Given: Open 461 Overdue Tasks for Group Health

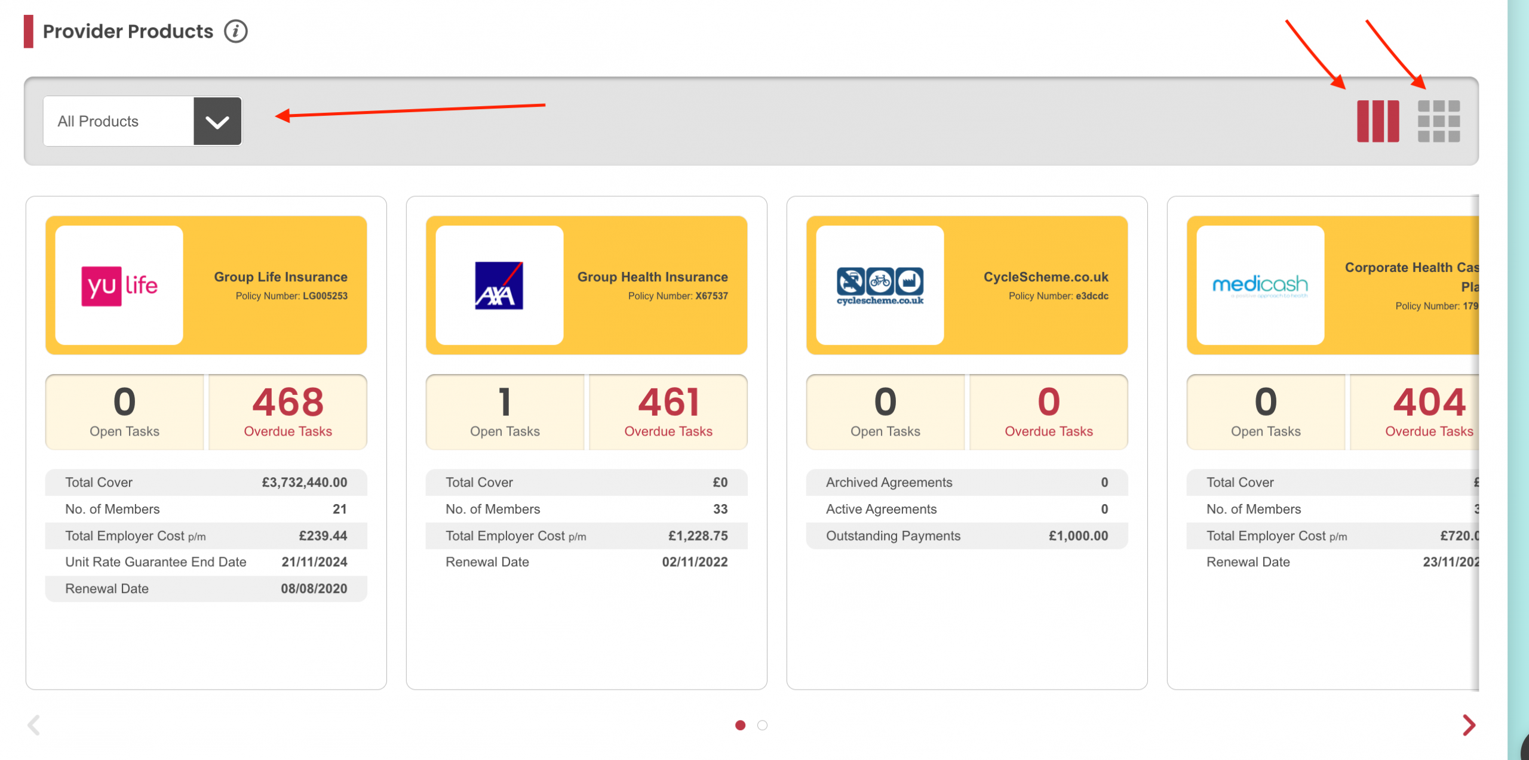Looking at the screenshot, I should (668, 412).
